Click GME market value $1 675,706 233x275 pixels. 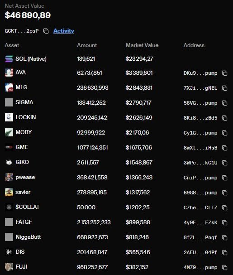pyautogui.click(x=139, y=148)
